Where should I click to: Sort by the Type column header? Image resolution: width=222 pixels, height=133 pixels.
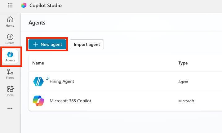click(x=183, y=63)
